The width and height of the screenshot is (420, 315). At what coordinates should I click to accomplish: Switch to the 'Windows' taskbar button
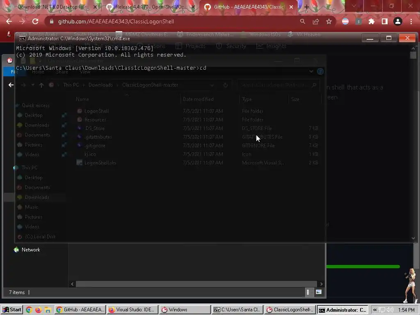(x=185, y=310)
